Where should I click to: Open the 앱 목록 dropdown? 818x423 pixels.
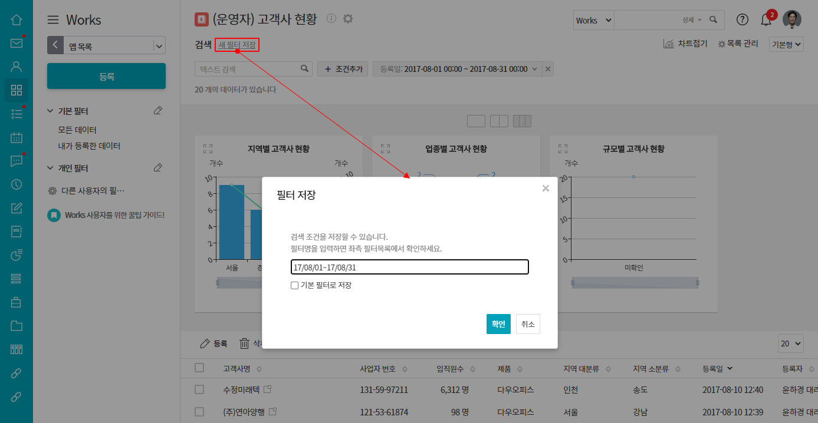pos(159,45)
